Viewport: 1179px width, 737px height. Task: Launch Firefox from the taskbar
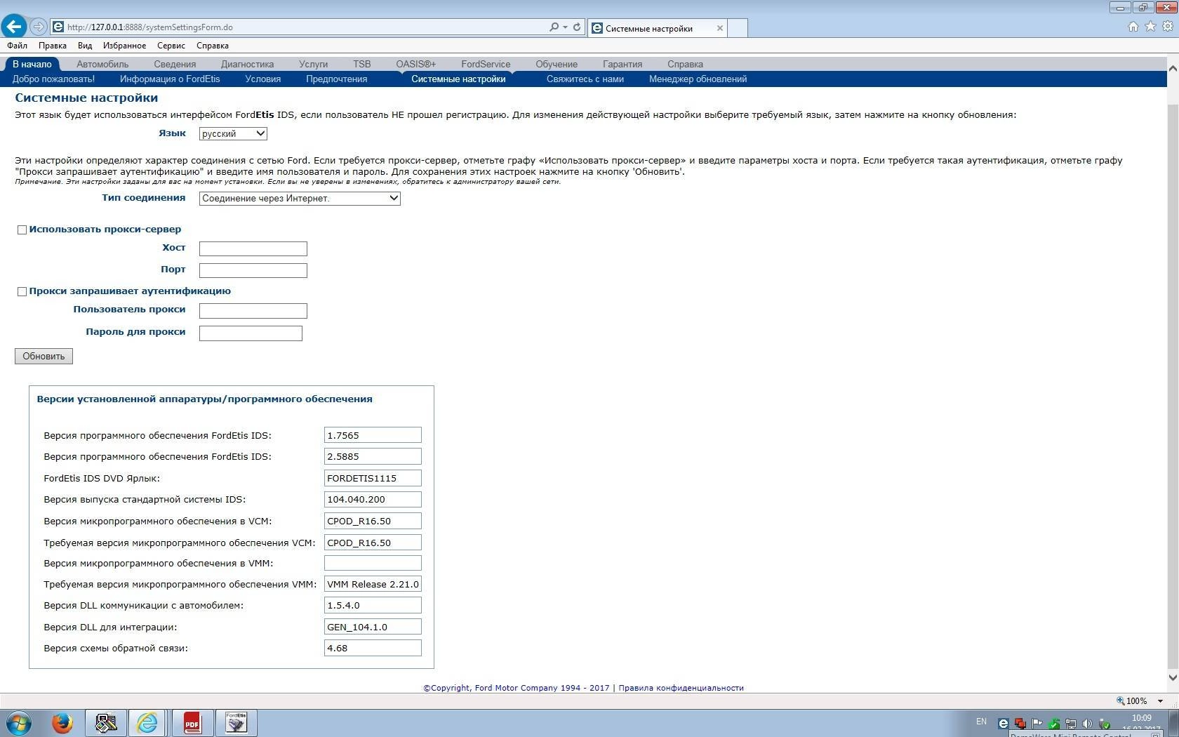[x=62, y=723]
